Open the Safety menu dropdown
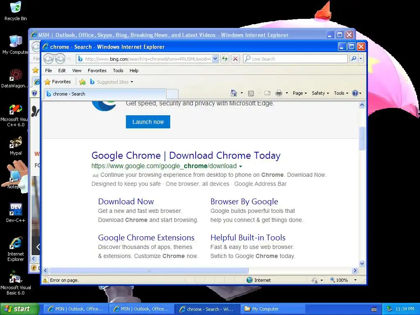 click(x=320, y=93)
